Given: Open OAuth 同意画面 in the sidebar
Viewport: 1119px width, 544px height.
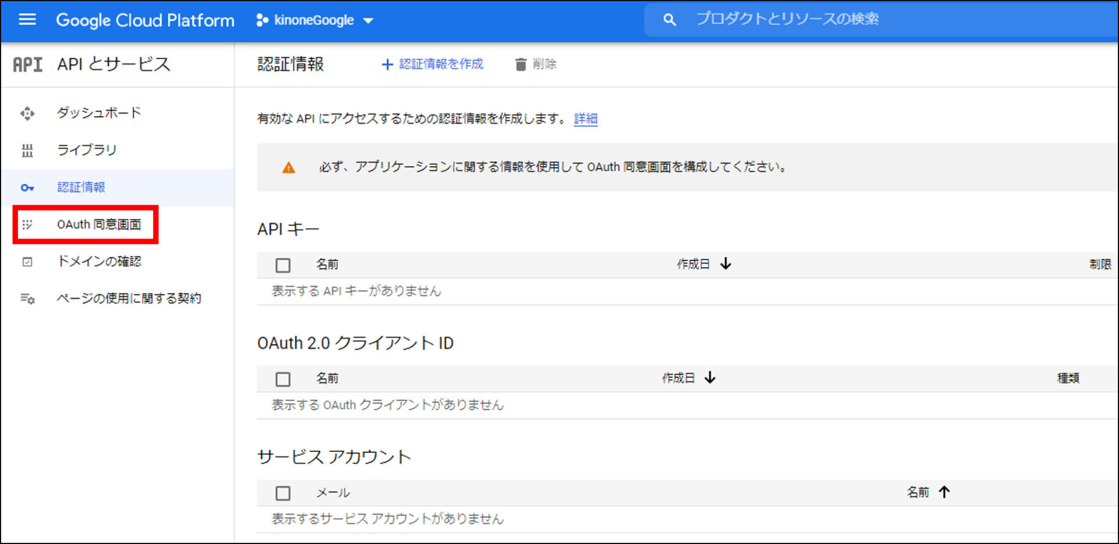Looking at the screenshot, I should (x=99, y=224).
